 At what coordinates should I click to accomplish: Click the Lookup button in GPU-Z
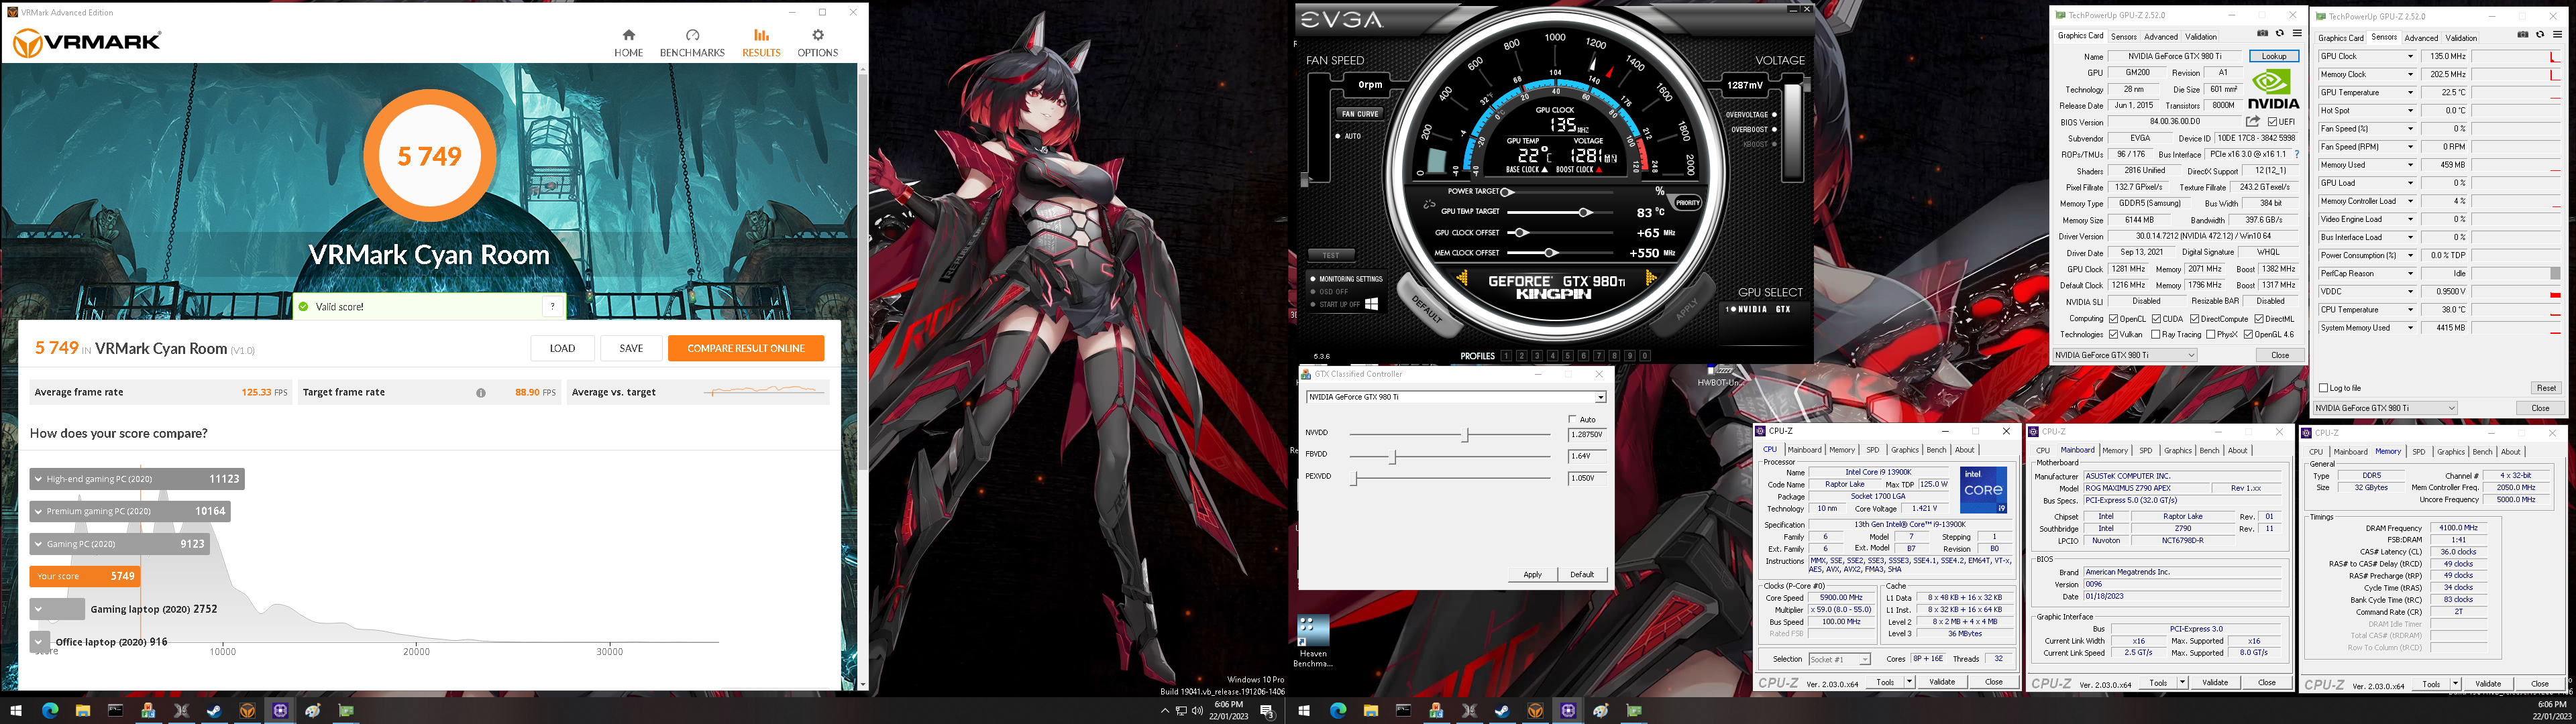(x=2273, y=56)
